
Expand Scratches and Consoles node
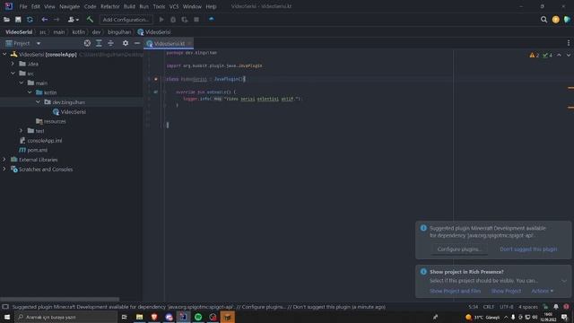[x=4, y=170]
